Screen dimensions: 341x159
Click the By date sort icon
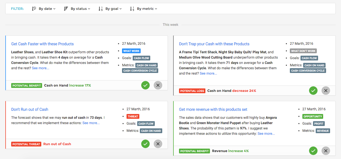coord(34,9)
